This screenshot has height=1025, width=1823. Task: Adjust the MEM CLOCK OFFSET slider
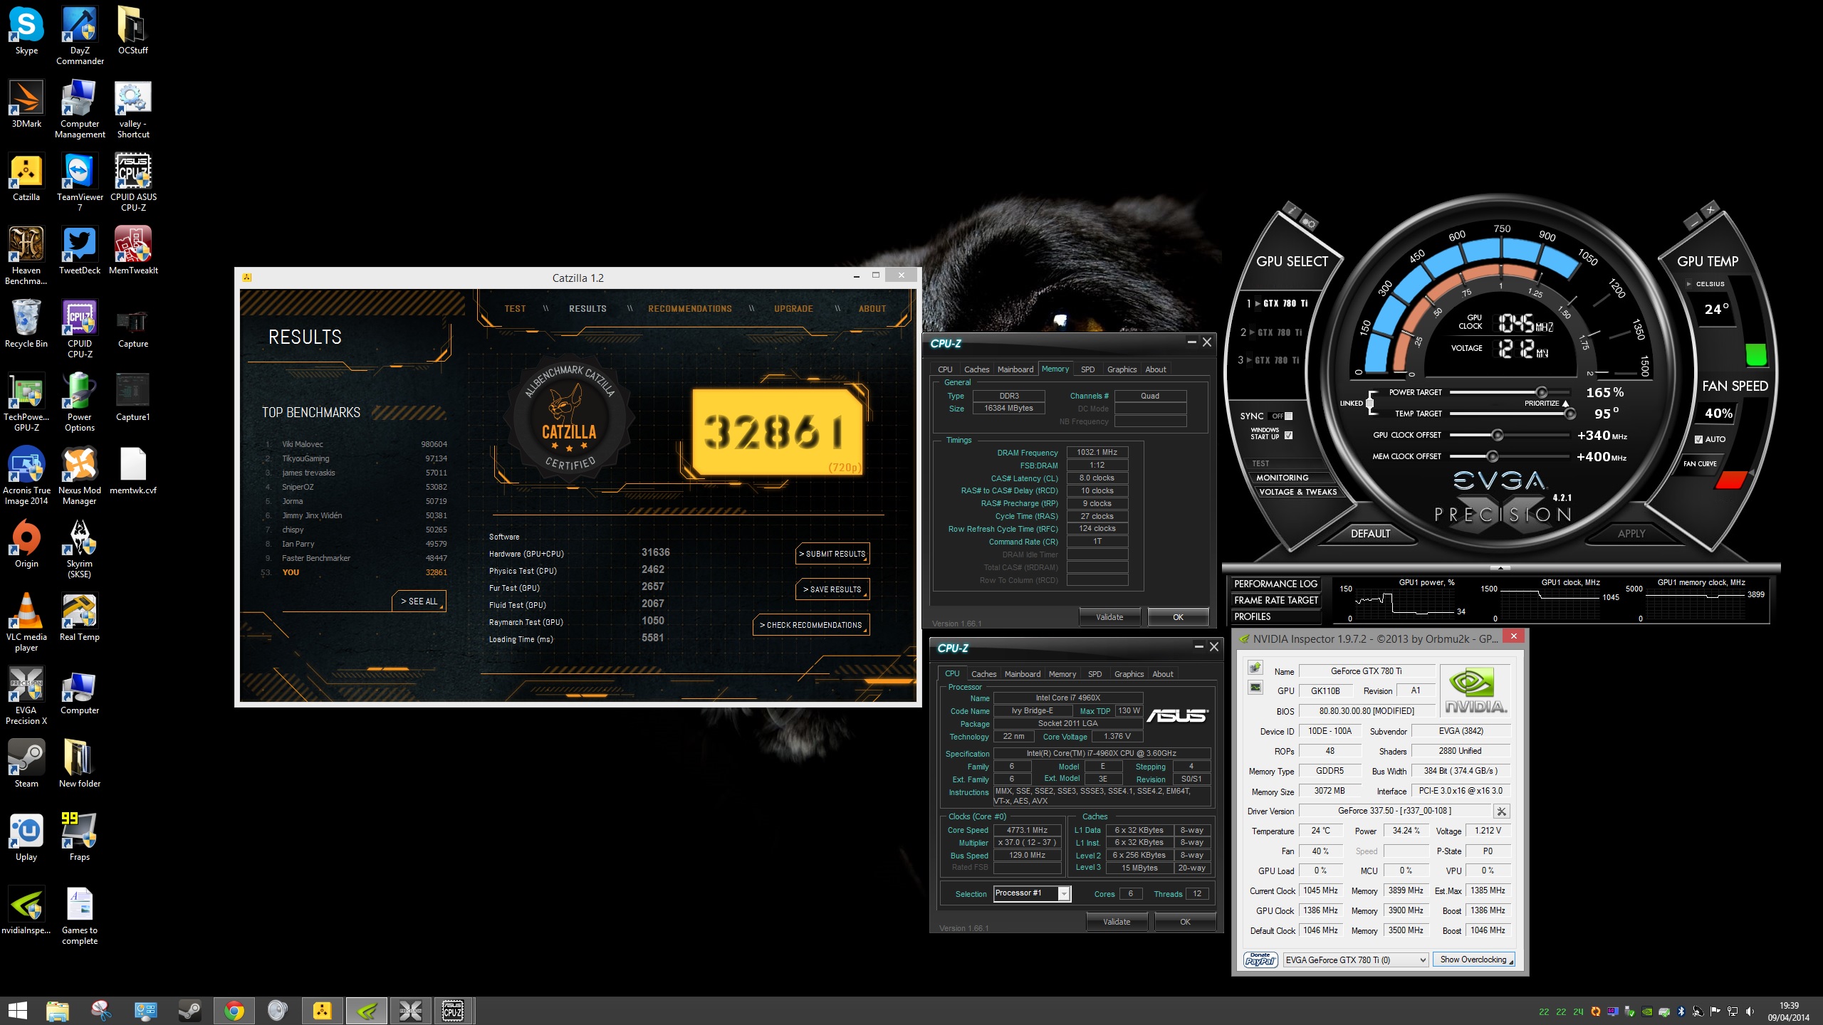(x=1492, y=456)
